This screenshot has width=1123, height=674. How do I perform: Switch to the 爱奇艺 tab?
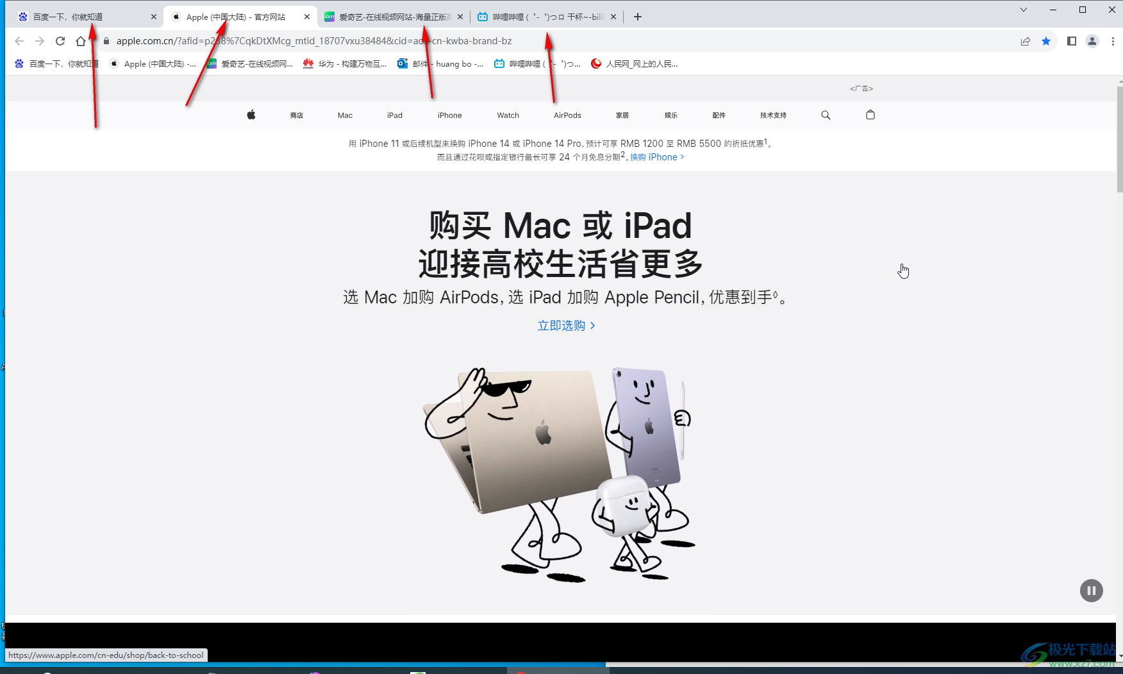[x=394, y=17]
